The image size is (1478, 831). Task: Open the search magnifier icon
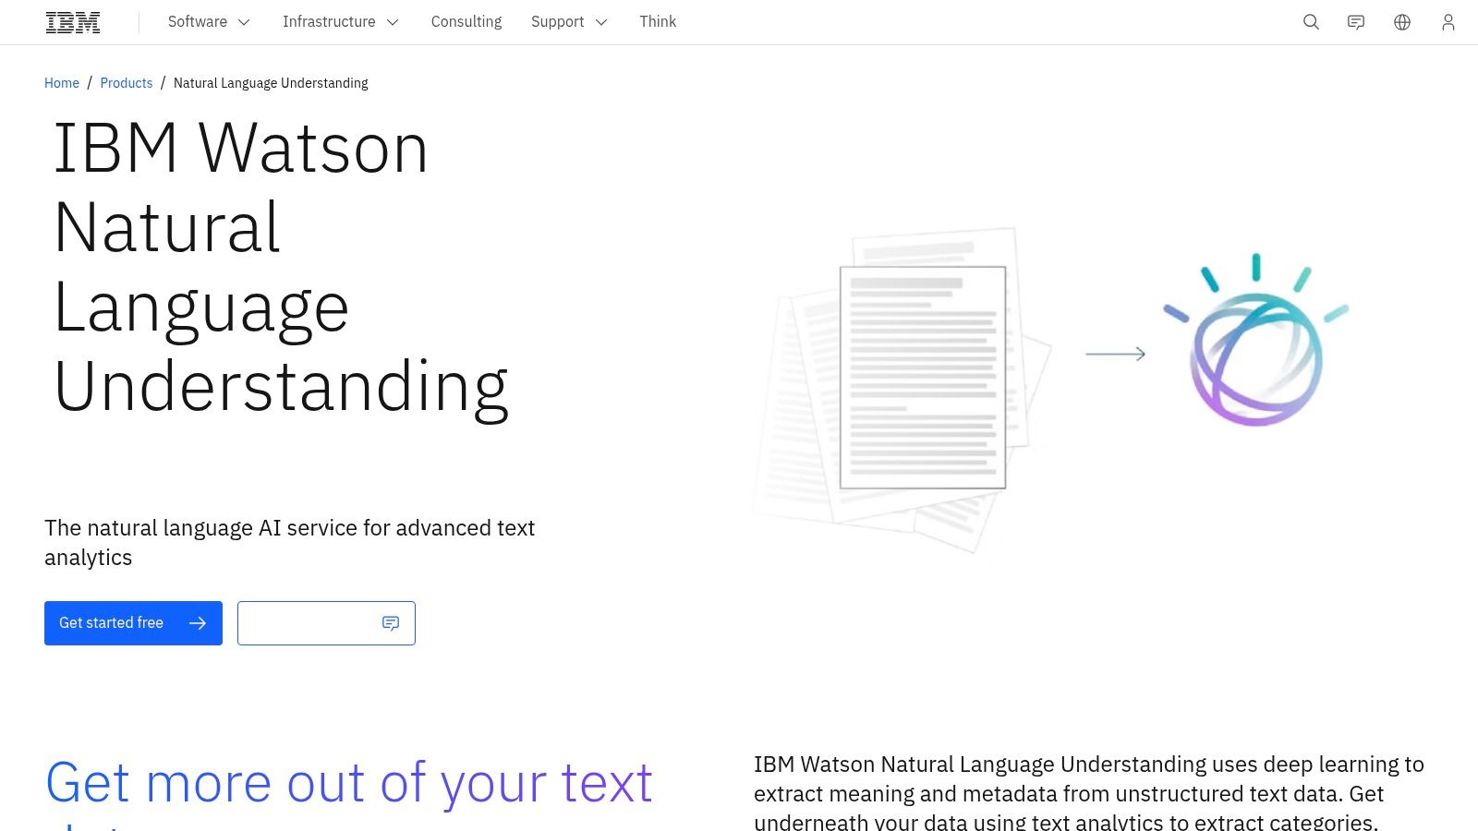click(x=1311, y=22)
